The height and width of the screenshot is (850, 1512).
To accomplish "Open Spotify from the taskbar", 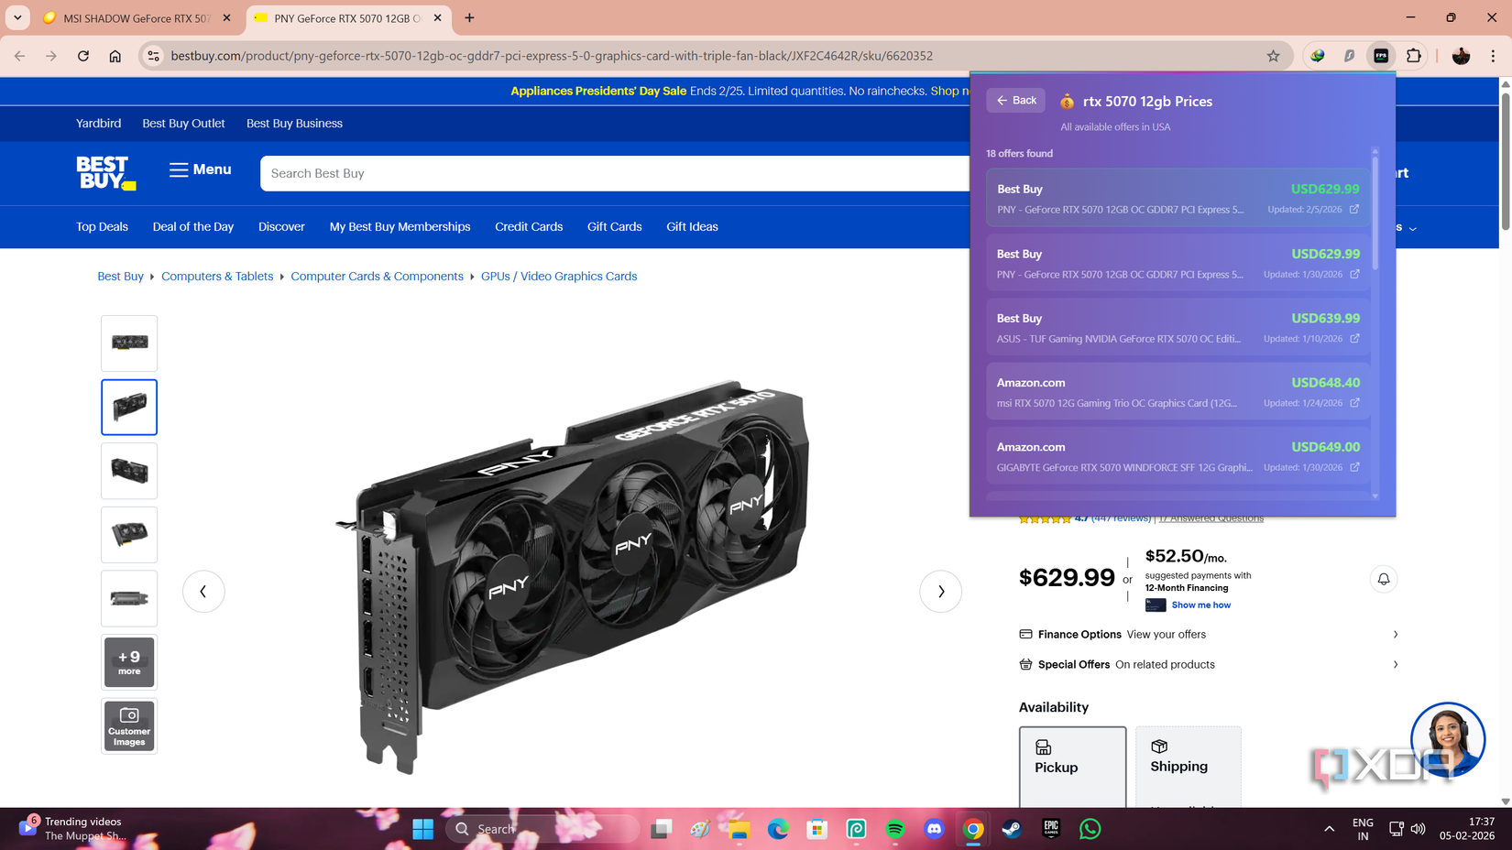I will click(894, 829).
